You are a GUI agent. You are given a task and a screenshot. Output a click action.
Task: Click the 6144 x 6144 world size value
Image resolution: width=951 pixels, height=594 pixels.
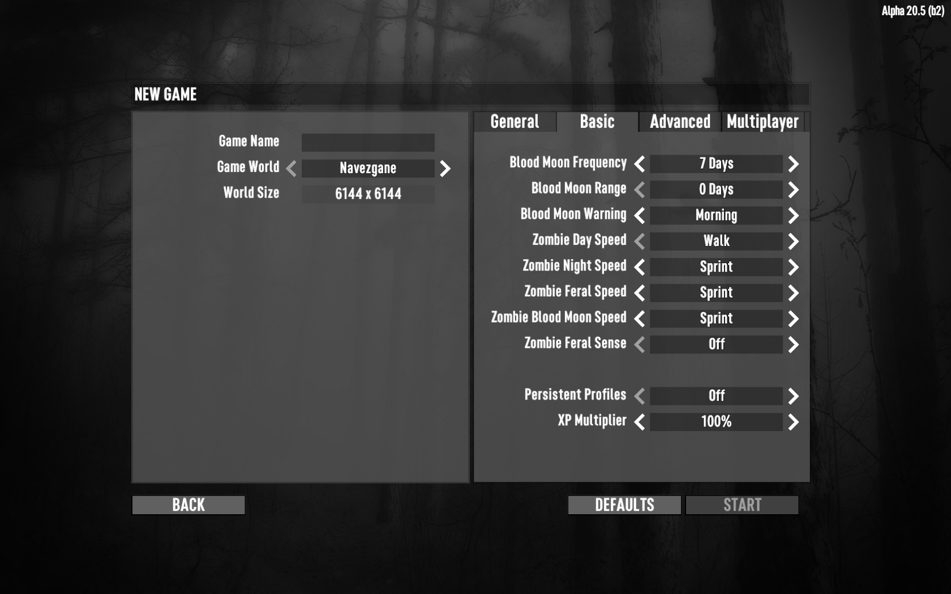click(368, 194)
